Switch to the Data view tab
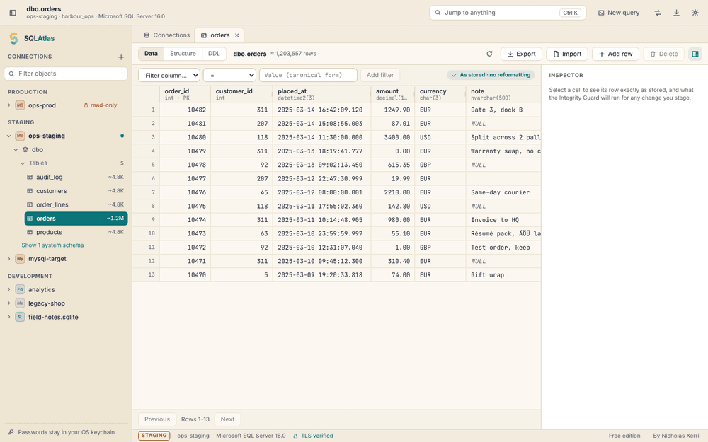 coord(151,54)
